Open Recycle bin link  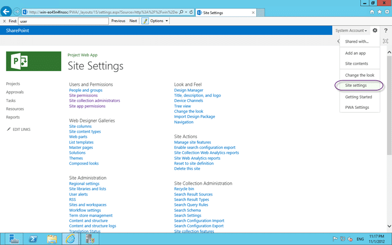[184, 189]
